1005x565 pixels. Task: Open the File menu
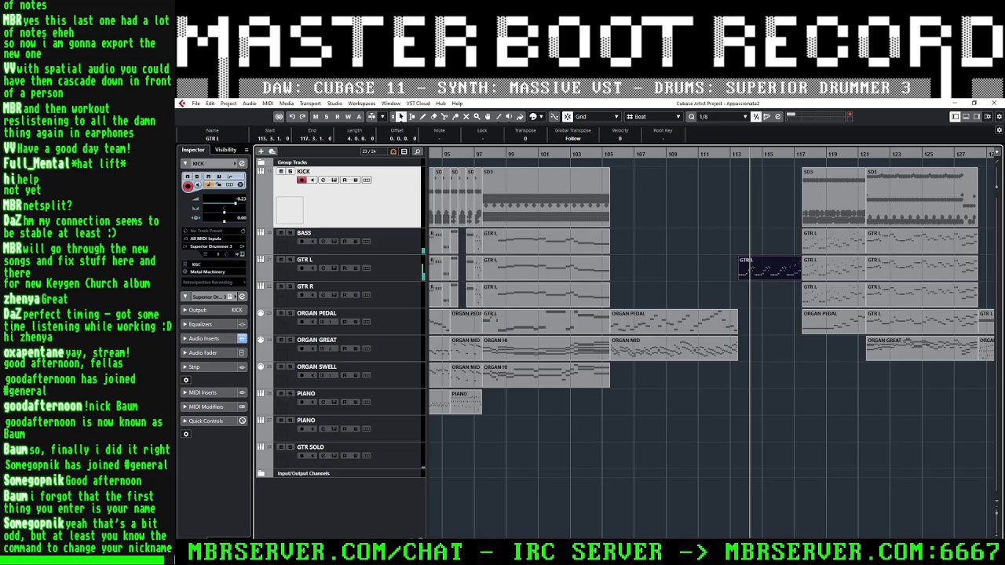pyautogui.click(x=196, y=104)
